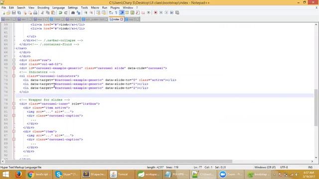Open the File menu
Screen dimensions: 319x179
[3, 7]
